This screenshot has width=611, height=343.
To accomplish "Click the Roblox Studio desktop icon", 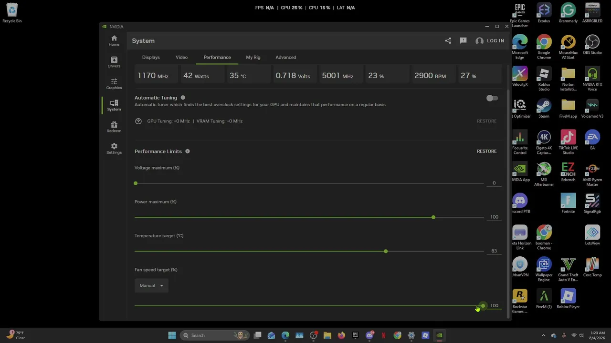I will (x=544, y=79).
